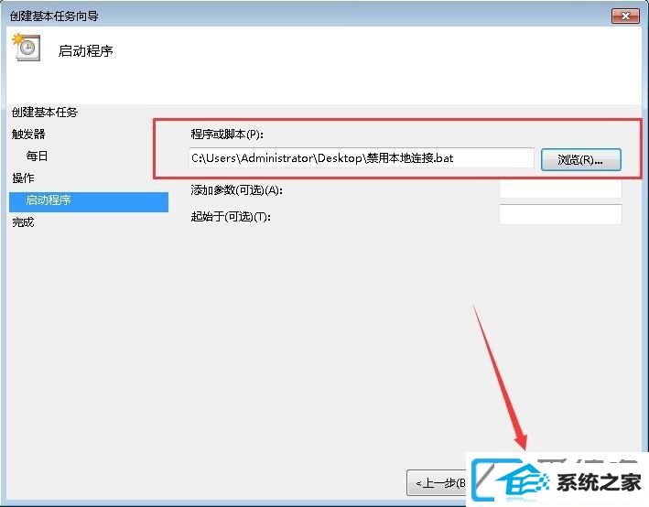Click the 添加参数(可选)(A): label
Screen dimensions: 649x507
pos(237,190)
